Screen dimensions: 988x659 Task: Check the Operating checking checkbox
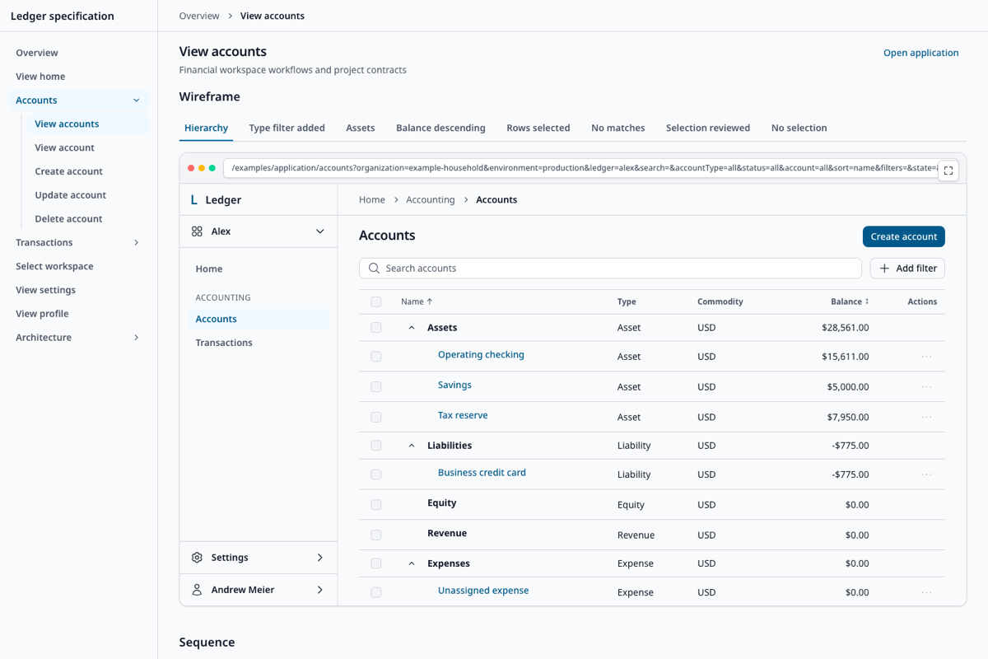point(376,357)
